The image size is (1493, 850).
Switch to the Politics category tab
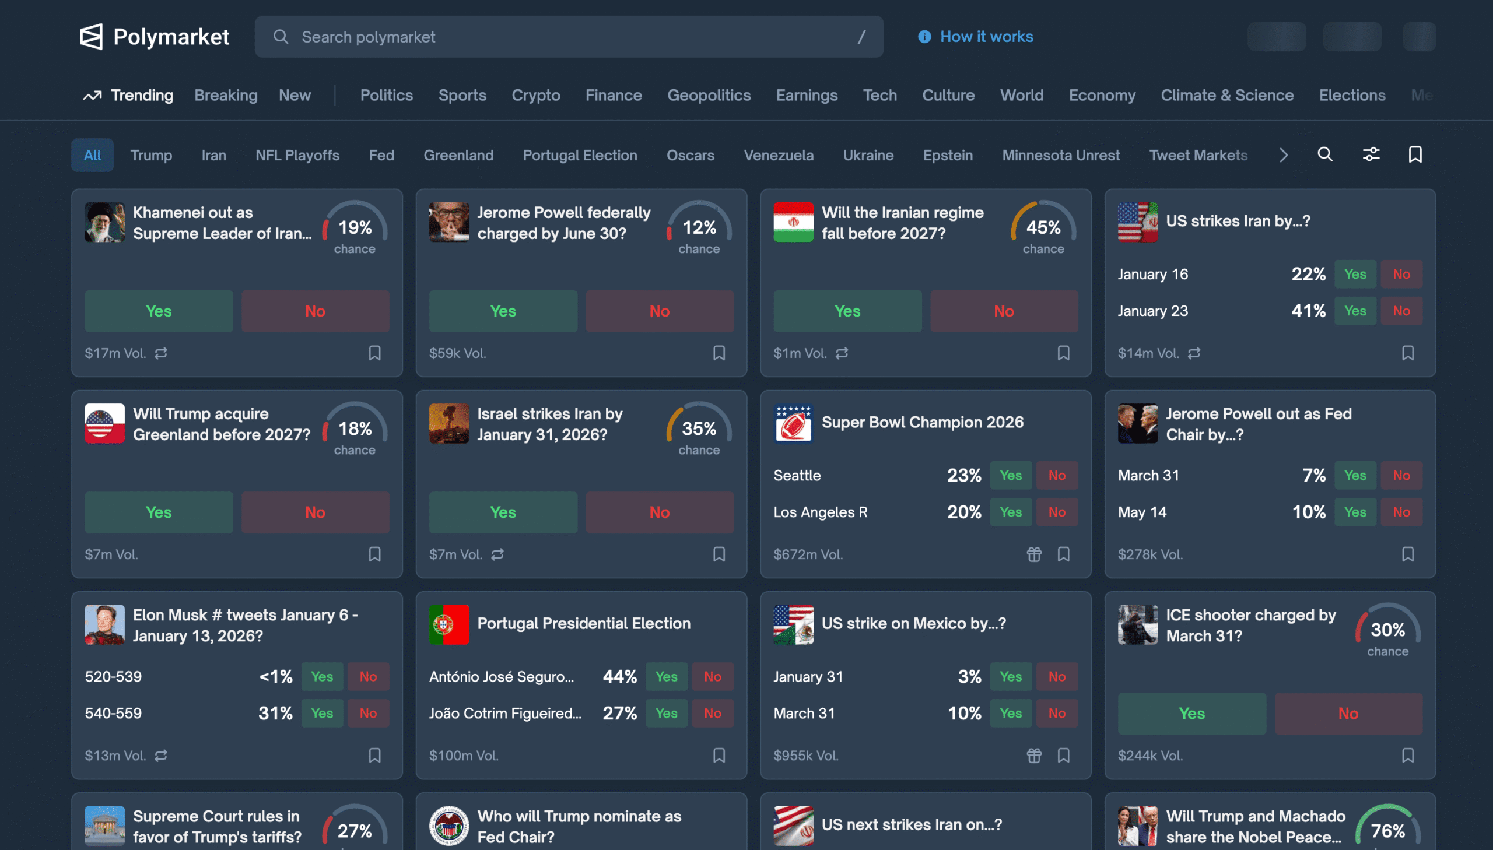(386, 95)
